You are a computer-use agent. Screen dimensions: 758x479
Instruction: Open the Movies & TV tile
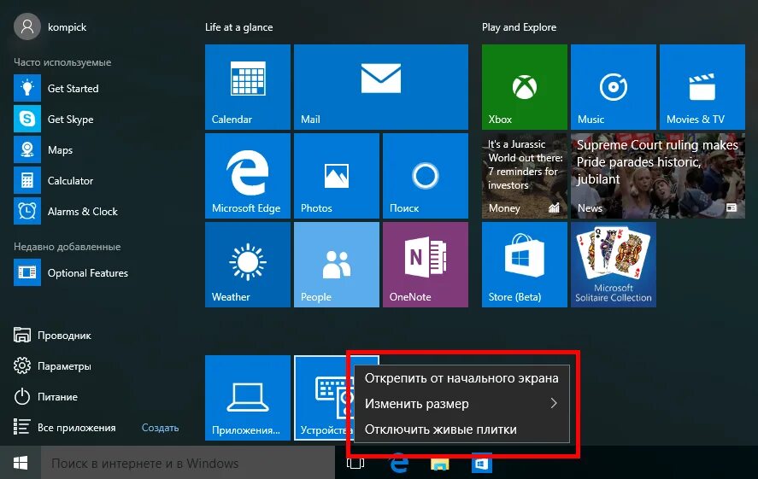pos(702,87)
